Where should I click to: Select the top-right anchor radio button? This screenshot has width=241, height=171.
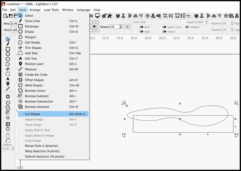[x=98, y=22]
